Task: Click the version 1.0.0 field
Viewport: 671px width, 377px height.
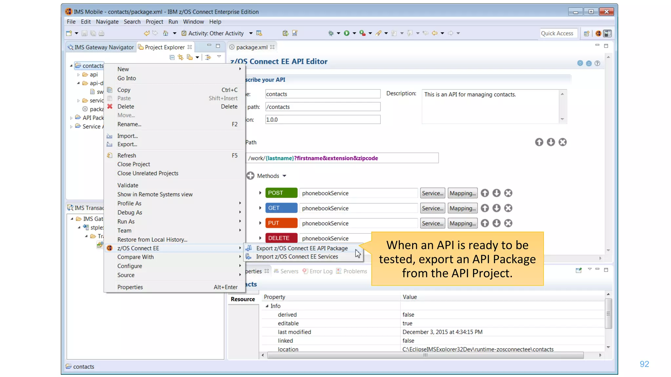Action: [323, 119]
